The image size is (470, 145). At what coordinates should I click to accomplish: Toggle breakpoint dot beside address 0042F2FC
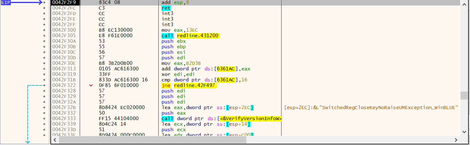coord(45,8)
